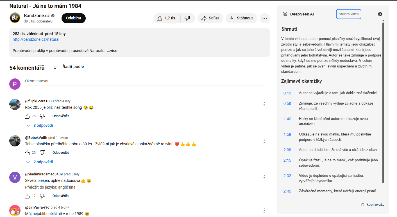
Task: Copy the summary via kopírovat icon
Action: (x=363, y=205)
